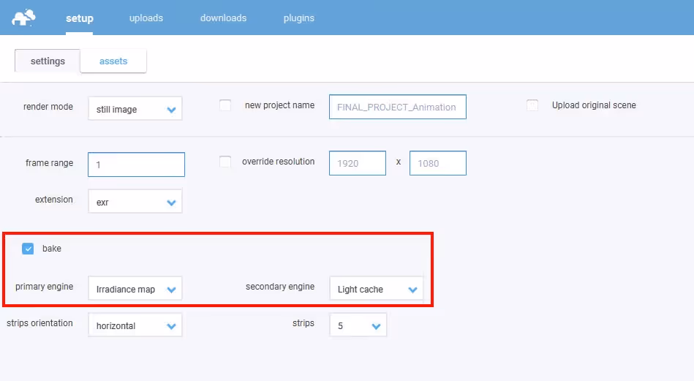Select the settings sub-tab
Viewport: 694px width, 381px height.
48,61
